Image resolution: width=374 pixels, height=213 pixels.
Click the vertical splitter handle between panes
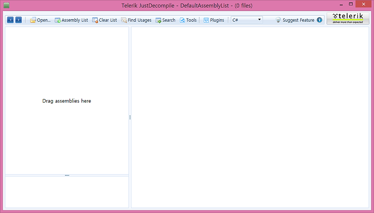click(130, 117)
